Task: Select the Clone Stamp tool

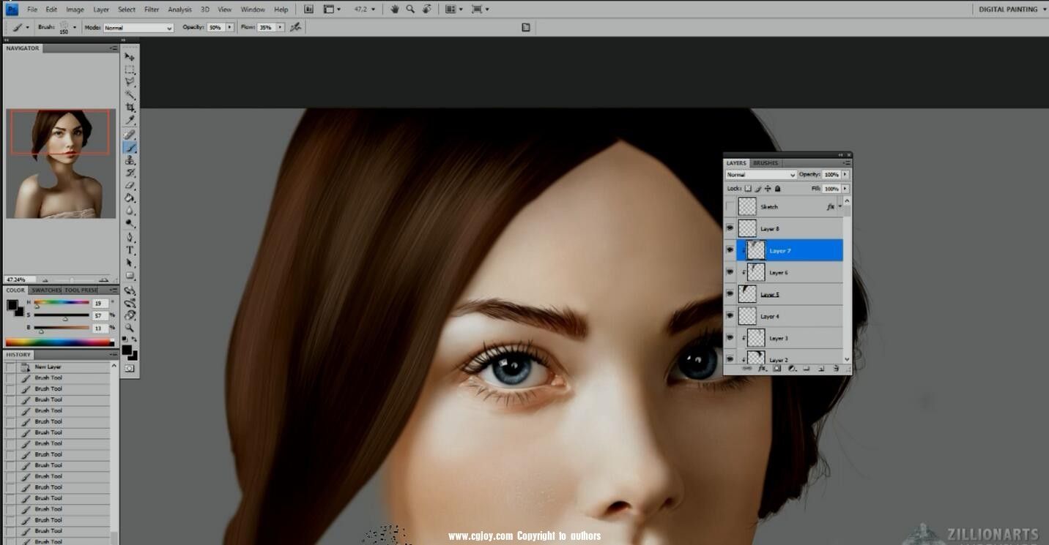Action: coord(130,159)
